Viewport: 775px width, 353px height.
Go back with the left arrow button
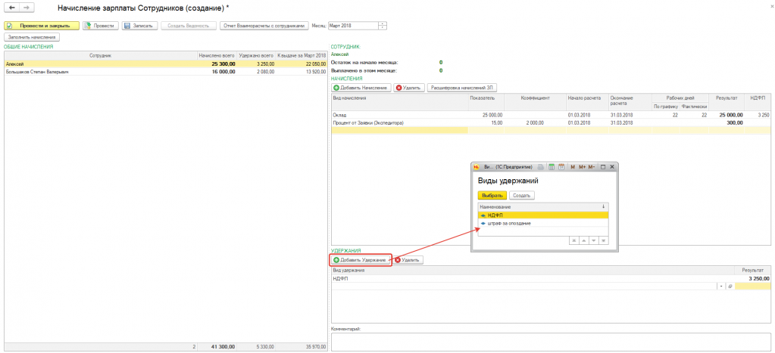(12, 9)
